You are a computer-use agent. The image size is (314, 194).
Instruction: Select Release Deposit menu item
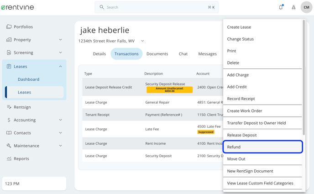coord(262,135)
